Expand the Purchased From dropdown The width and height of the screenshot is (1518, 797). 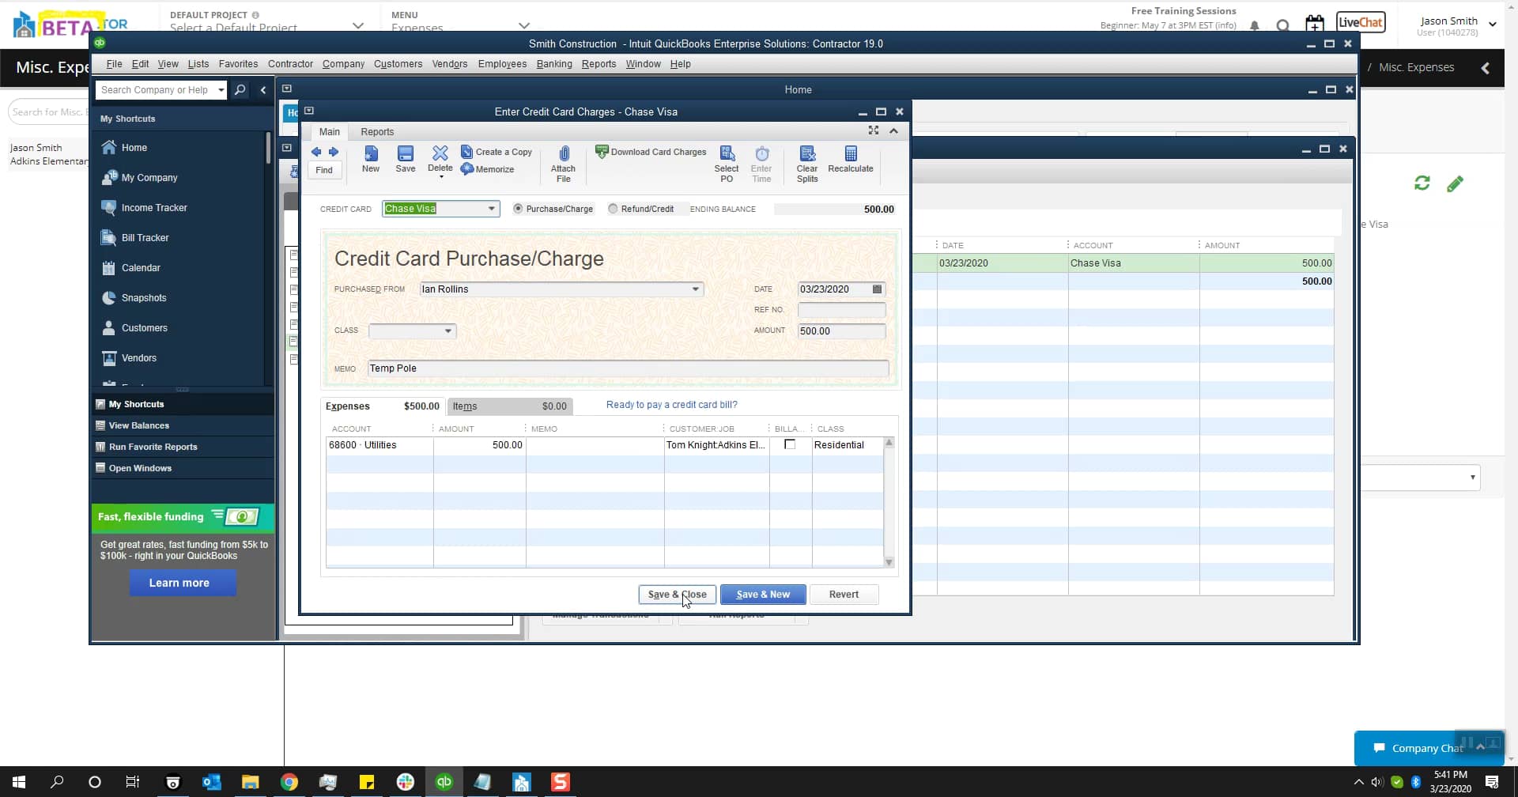coord(694,289)
